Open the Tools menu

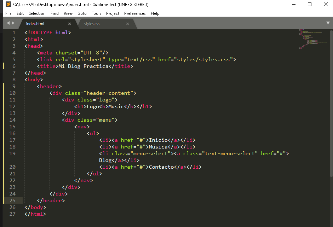pos(96,13)
